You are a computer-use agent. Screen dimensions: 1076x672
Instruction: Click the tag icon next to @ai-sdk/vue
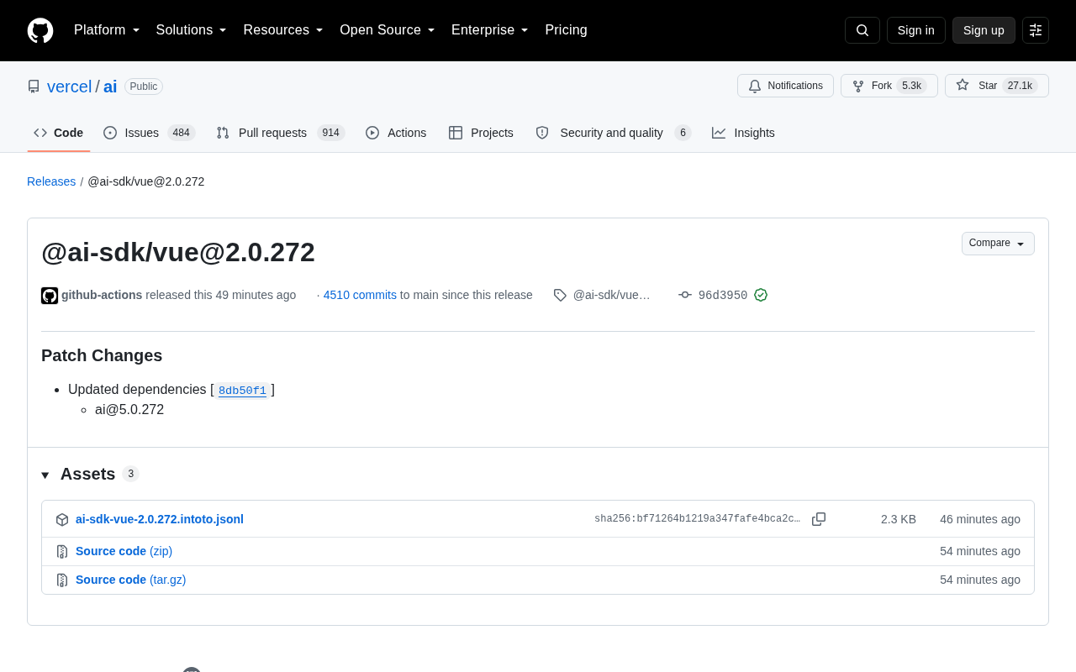(560, 295)
